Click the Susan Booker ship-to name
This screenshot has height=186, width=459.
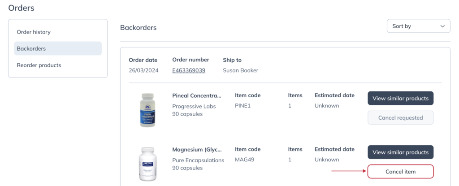point(241,70)
